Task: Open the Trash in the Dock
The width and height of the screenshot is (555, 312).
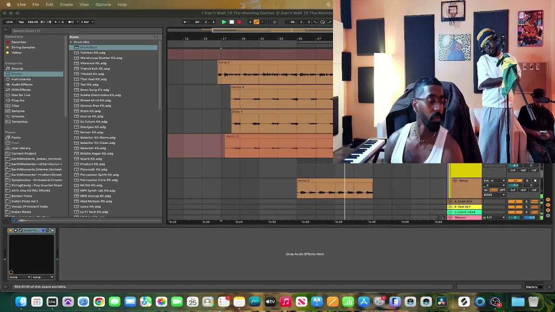Action: pos(533,302)
